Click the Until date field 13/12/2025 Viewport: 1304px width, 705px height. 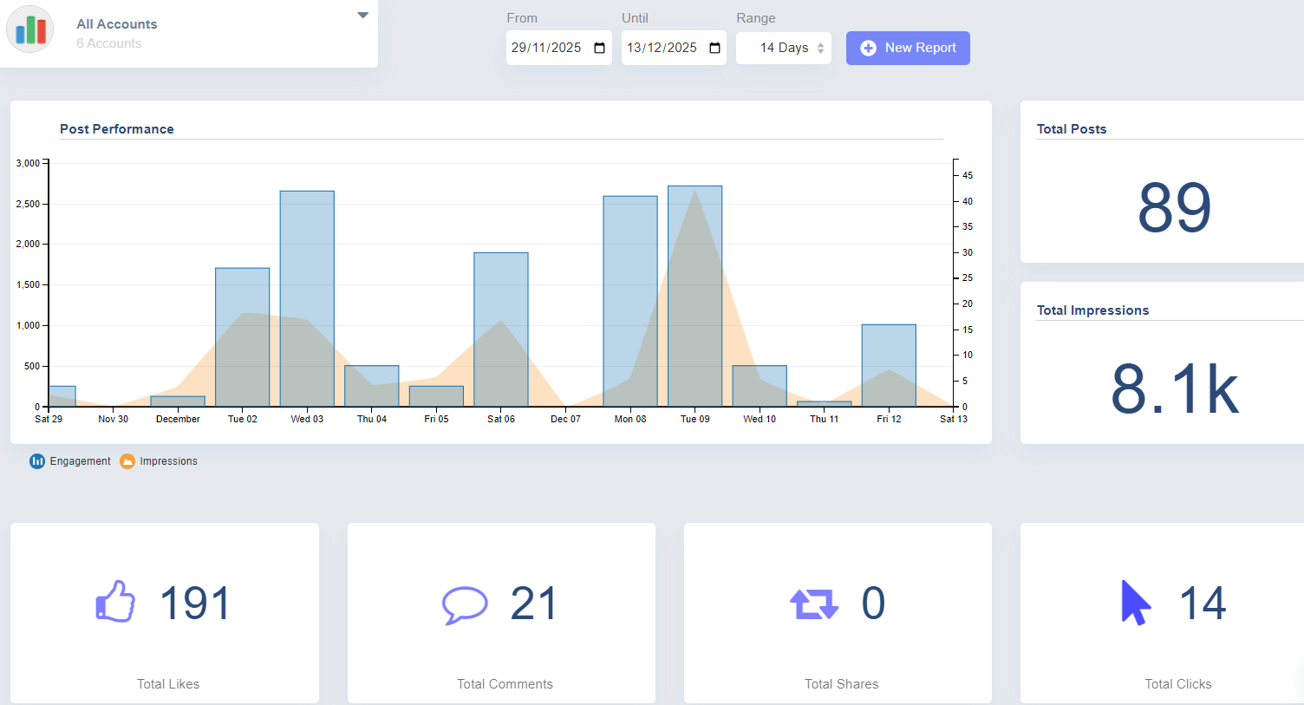[662, 48]
